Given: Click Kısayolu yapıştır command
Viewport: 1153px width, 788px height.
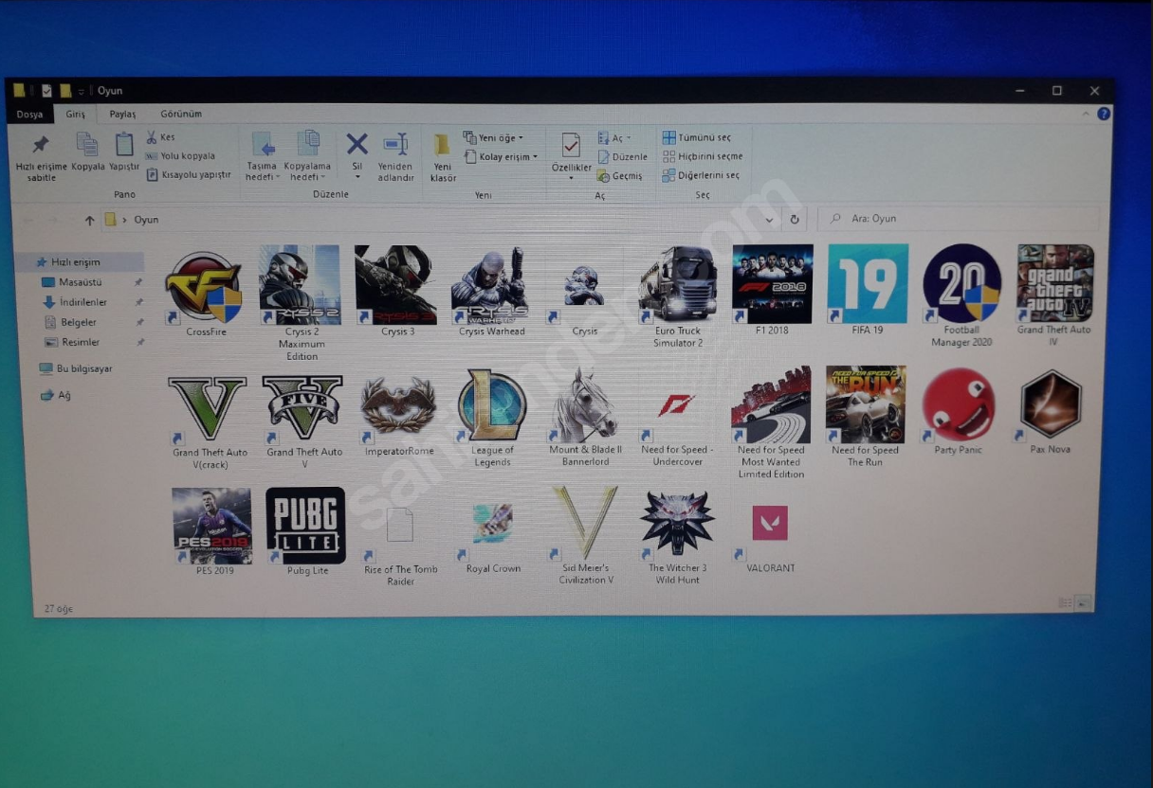Looking at the screenshot, I should point(188,174).
